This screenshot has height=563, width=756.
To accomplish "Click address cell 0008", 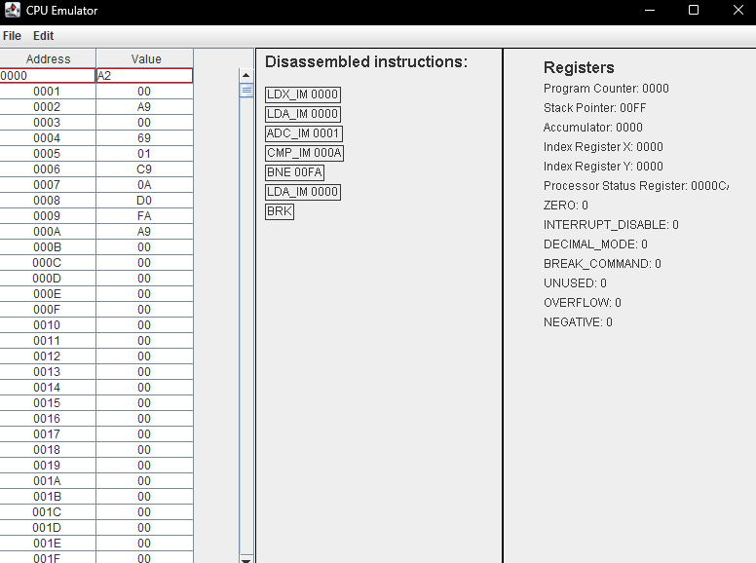I will [47, 201].
